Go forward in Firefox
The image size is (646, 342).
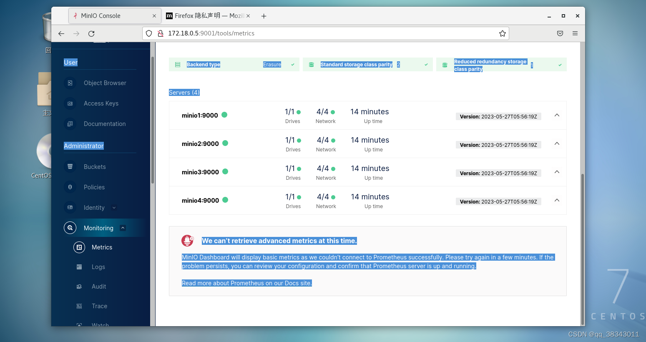click(x=76, y=33)
